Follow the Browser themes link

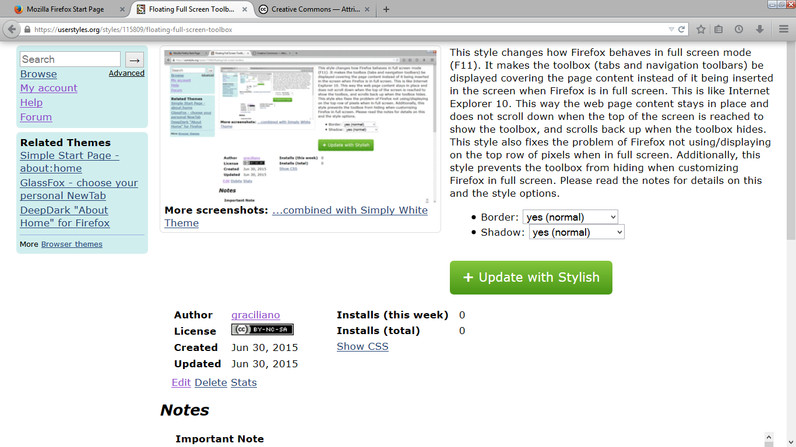click(72, 244)
